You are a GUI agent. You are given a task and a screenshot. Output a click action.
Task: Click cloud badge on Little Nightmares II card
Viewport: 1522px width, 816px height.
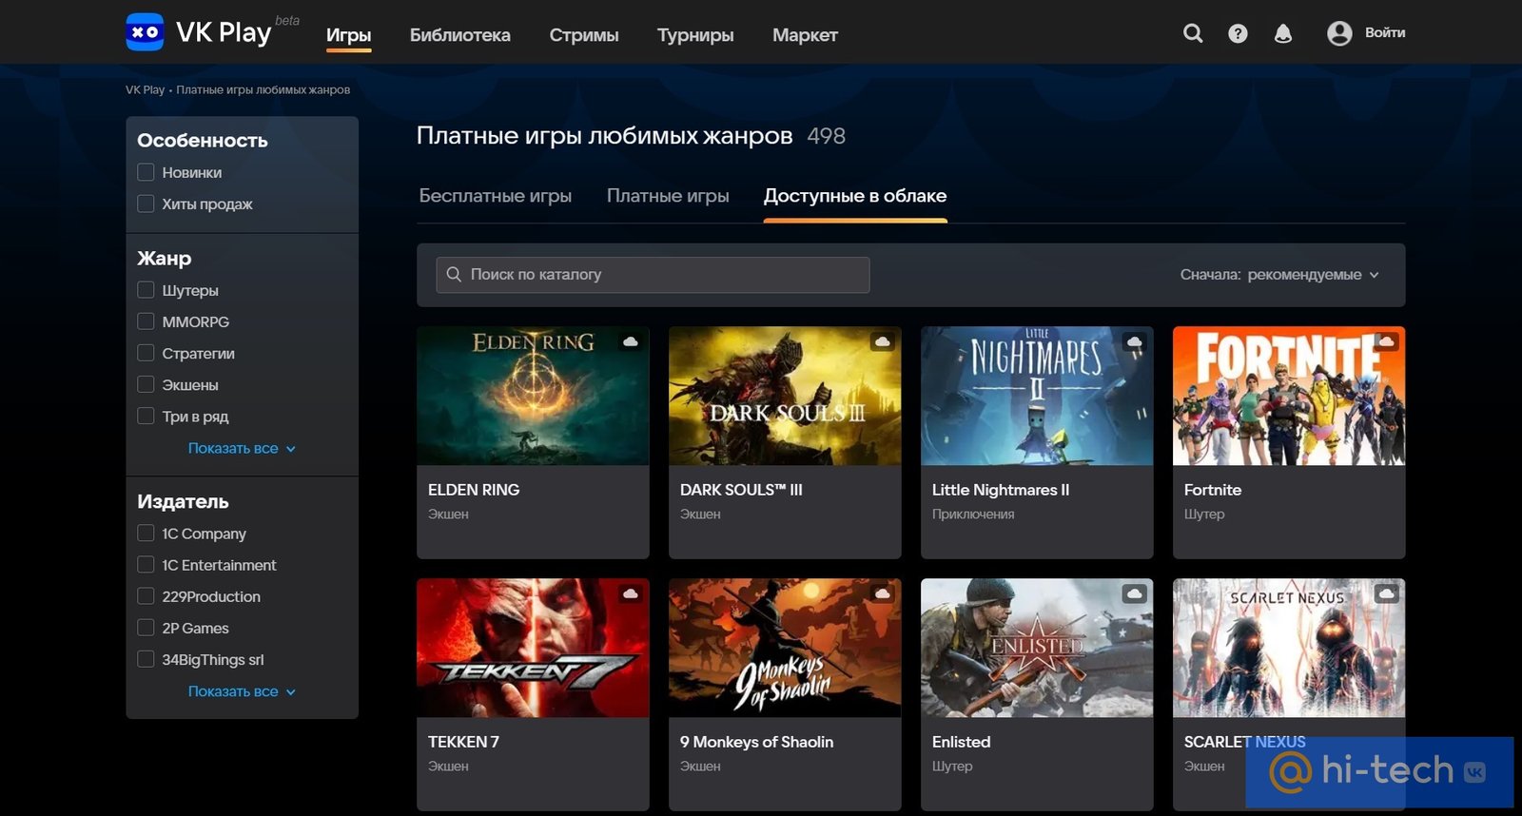(x=1134, y=341)
